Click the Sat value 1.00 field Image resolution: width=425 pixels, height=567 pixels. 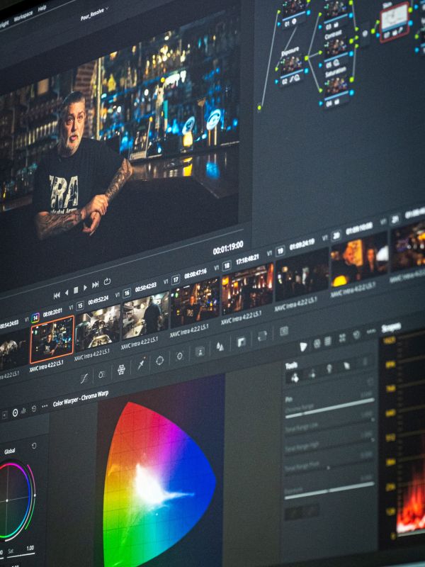(30, 548)
